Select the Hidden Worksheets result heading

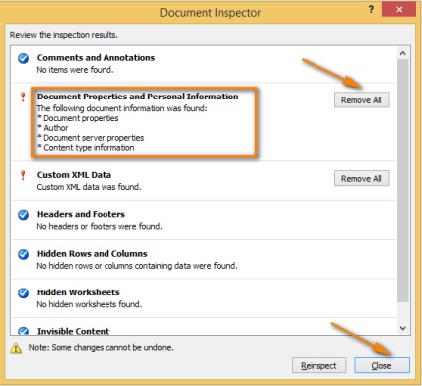(79, 292)
